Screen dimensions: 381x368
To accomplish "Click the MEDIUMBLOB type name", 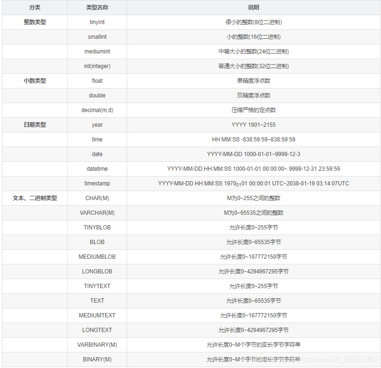I will (97, 257).
